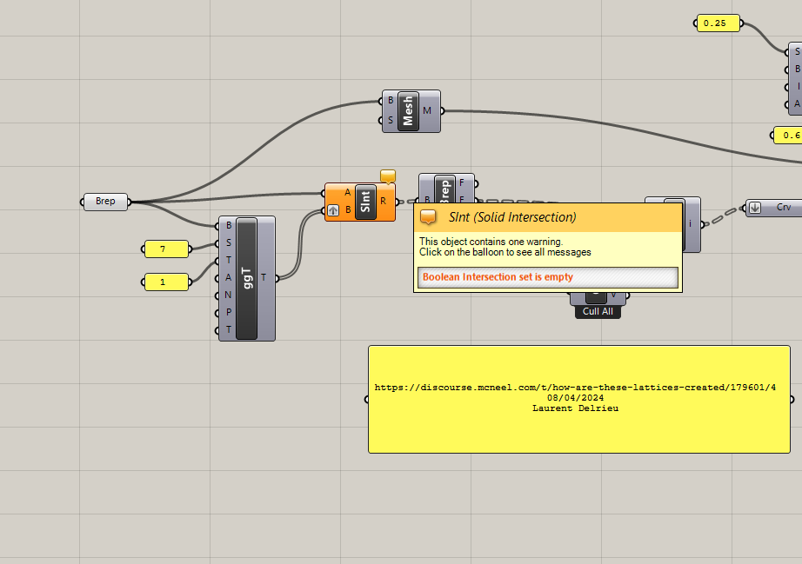Select the Mesh component by its name bar
This screenshot has height=564, width=802.
point(408,111)
